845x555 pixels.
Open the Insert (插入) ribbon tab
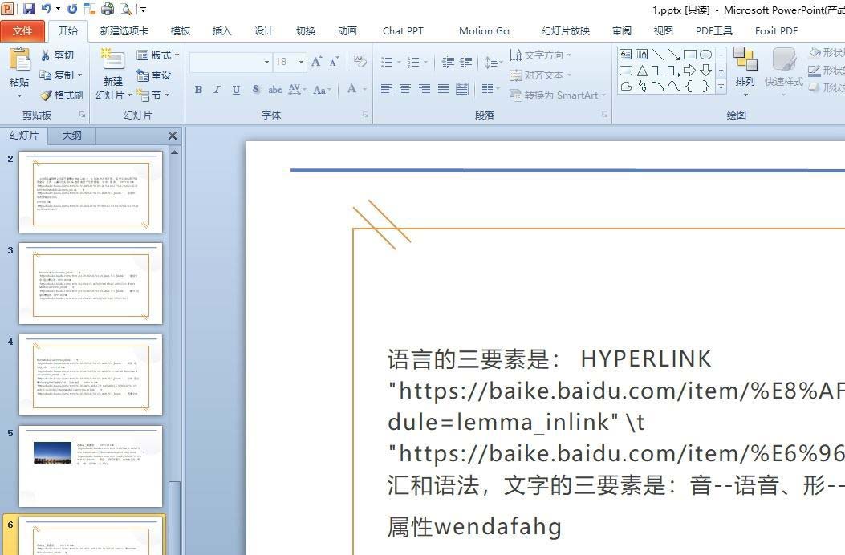[x=221, y=30]
